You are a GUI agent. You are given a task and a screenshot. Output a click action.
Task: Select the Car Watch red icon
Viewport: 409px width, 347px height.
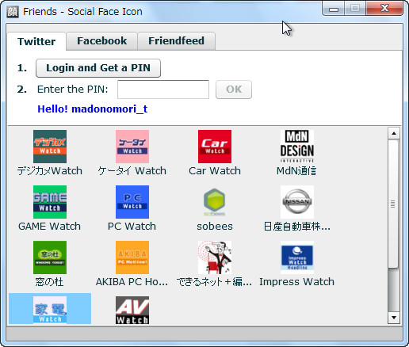coord(215,147)
